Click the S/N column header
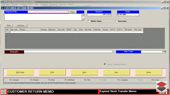 [8, 30]
